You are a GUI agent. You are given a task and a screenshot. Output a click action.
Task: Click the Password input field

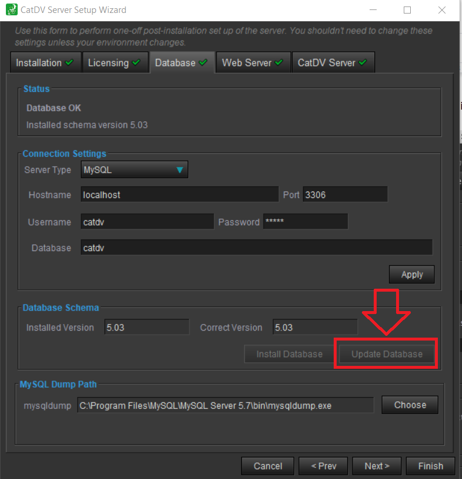pos(305,222)
